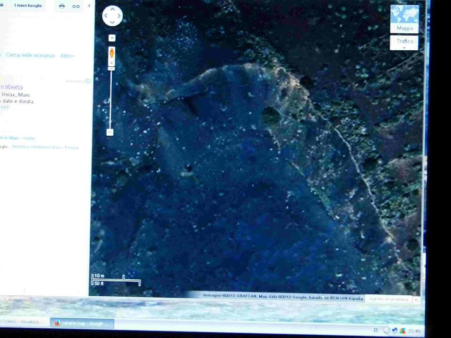Open the ad's .net/ URL link

click(5, 107)
